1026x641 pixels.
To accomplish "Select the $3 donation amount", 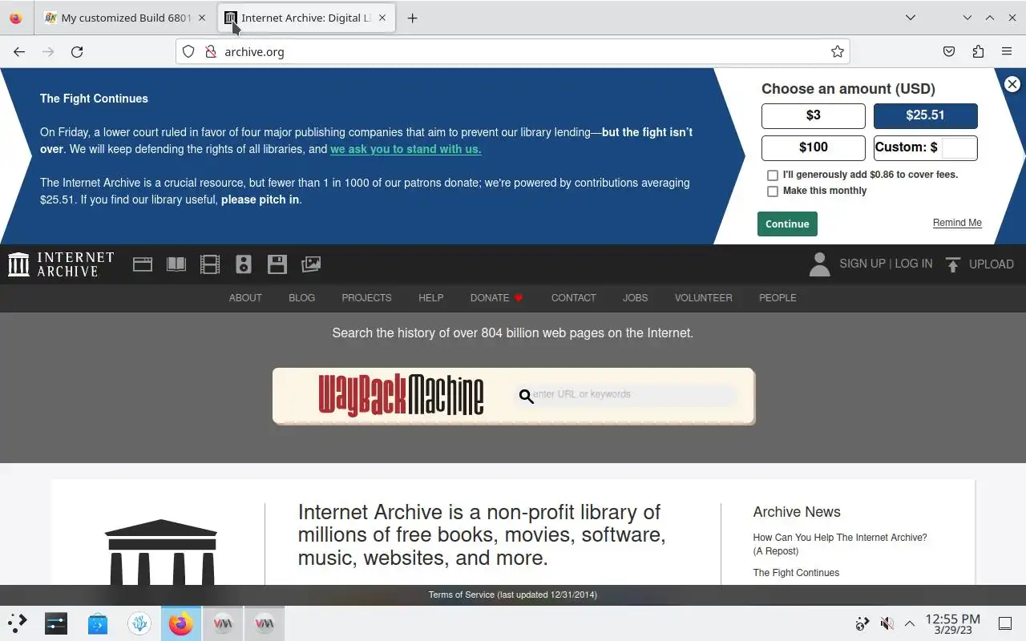I will pyautogui.click(x=814, y=115).
